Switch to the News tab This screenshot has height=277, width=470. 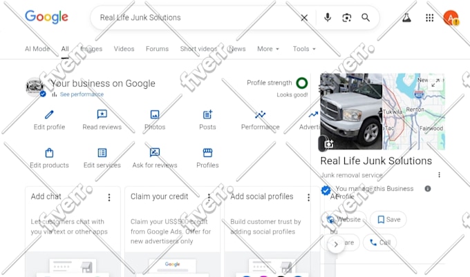coord(237,49)
